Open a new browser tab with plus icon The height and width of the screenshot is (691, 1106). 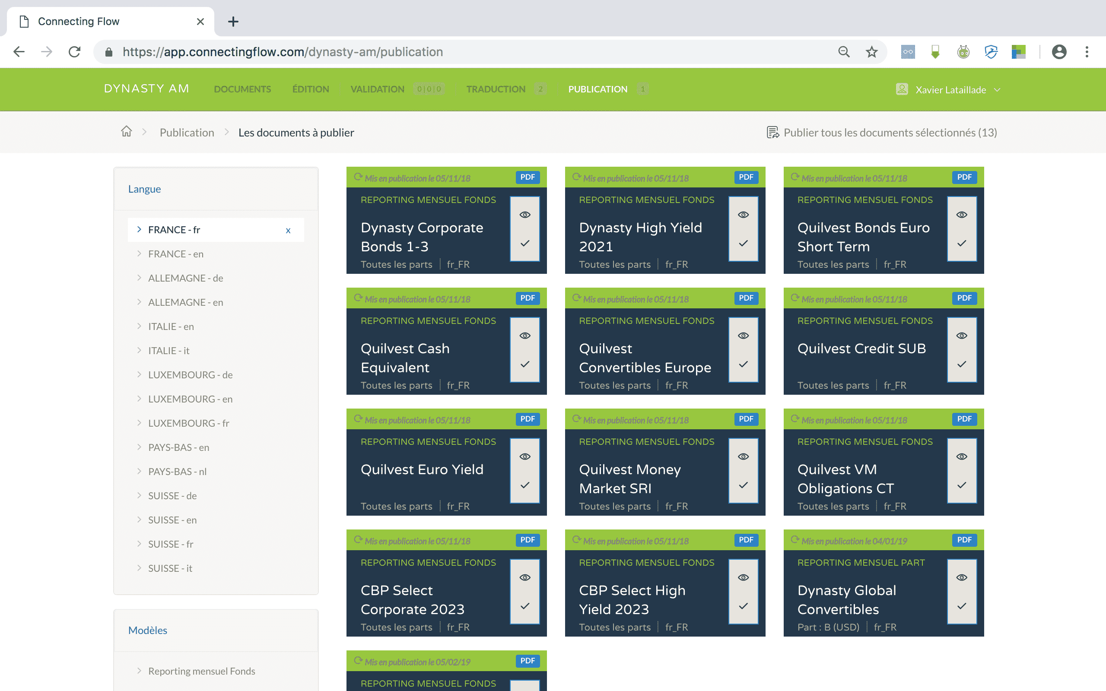[233, 22]
